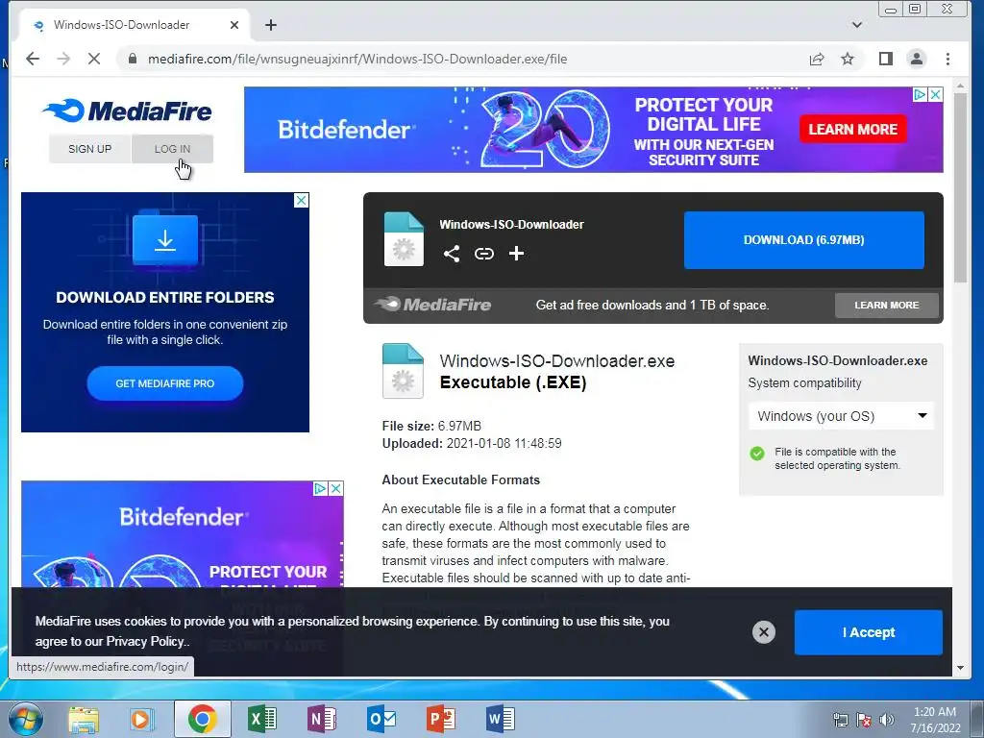984x738 pixels.
Task: Open Chrome profile avatar
Action: click(916, 59)
